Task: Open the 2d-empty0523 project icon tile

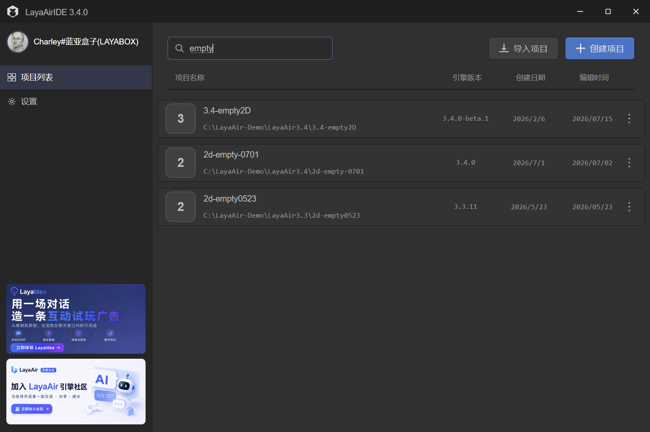Action: pos(181,207)
